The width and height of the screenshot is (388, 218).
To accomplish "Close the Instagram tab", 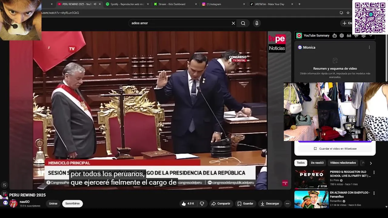I will (244, 4).
